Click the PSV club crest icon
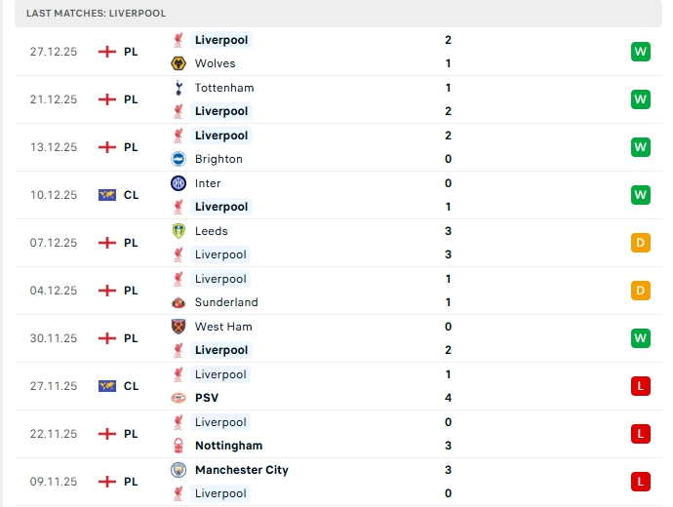This screenshot has height=507, width=673. point(178,398)
